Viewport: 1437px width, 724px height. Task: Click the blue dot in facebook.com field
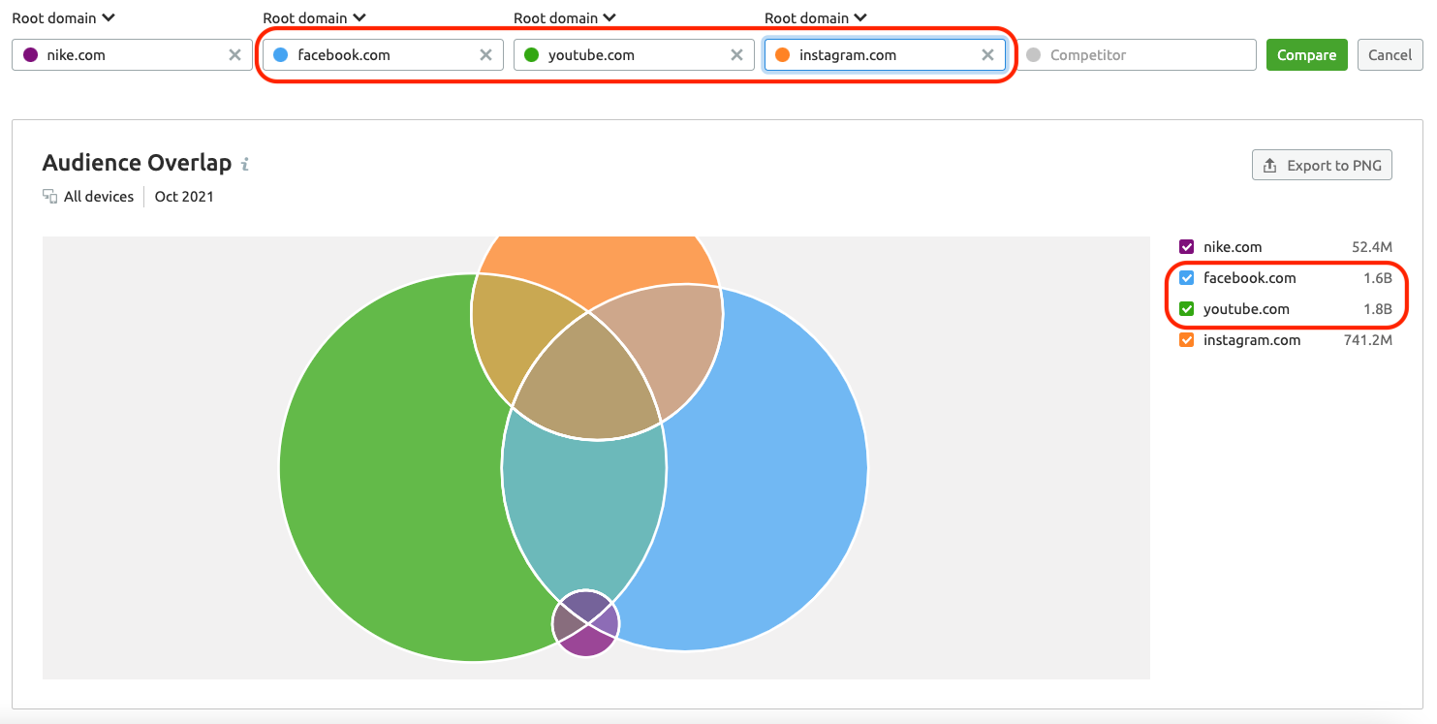tap(281, 55)
